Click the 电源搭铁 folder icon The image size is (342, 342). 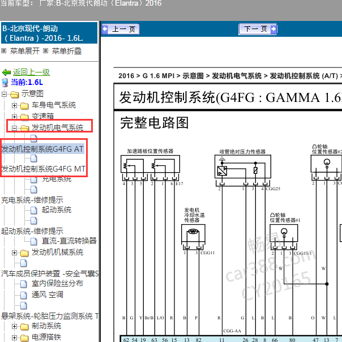coord(24,337)
